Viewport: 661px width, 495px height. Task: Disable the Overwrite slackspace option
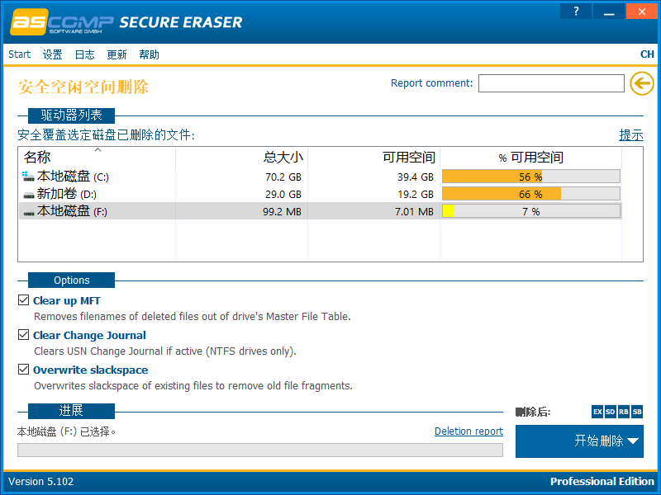[23, 370]
